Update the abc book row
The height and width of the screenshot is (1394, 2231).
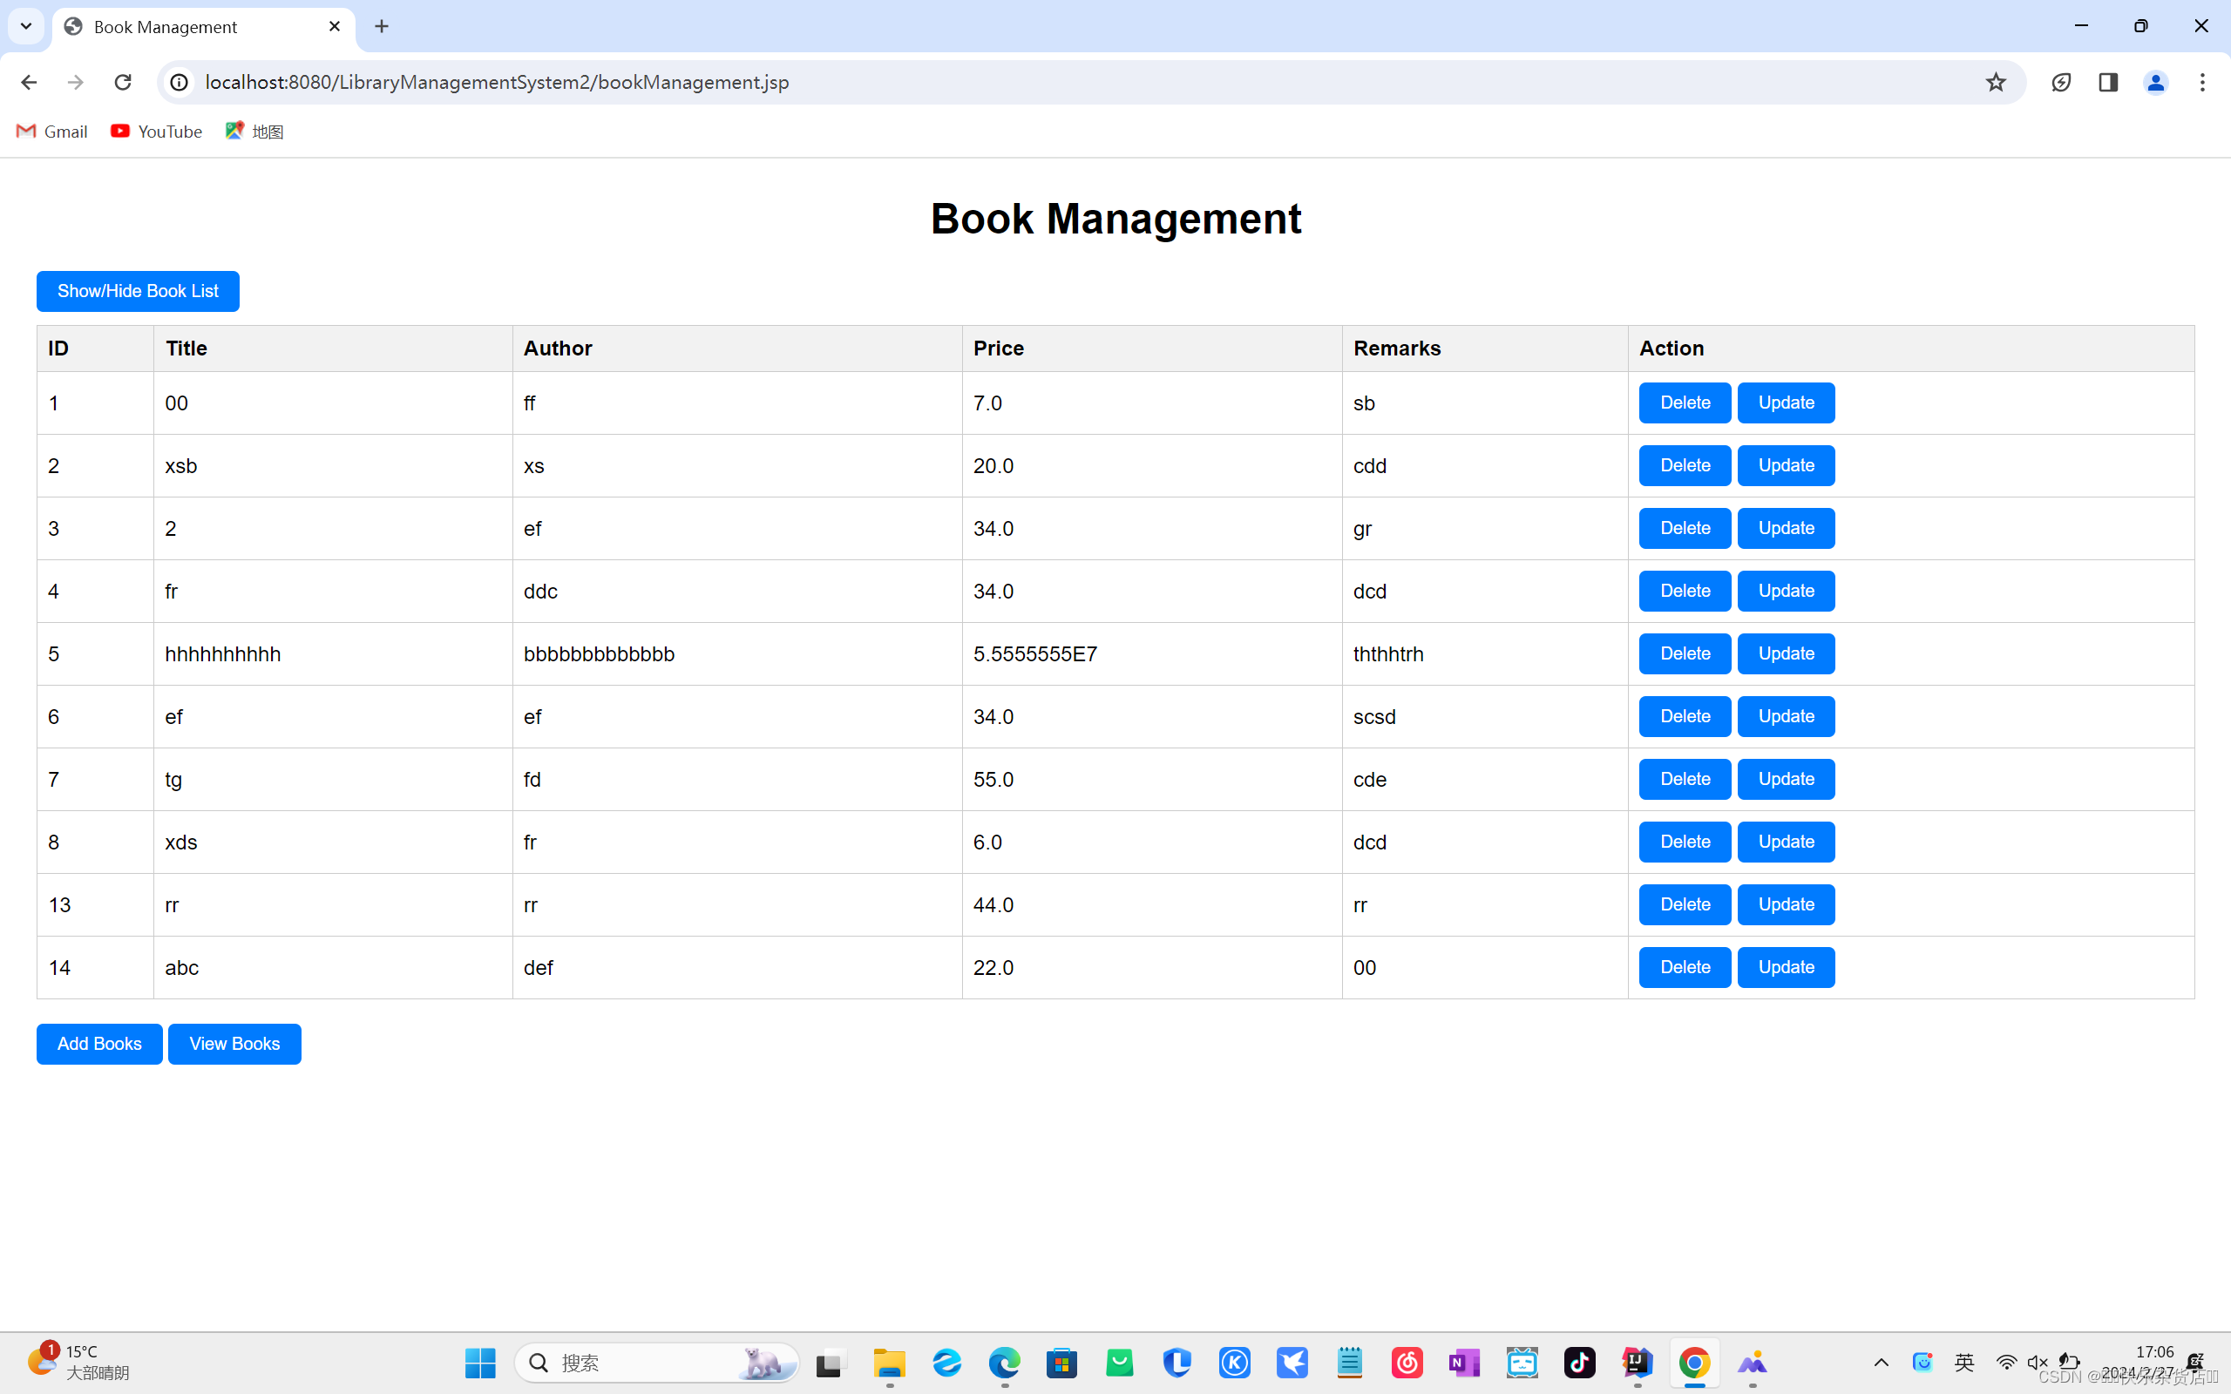[1786, 967]
